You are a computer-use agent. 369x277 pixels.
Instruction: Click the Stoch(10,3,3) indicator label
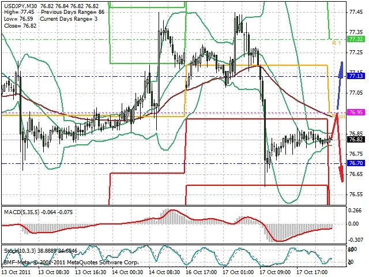[x=20, y=251]
